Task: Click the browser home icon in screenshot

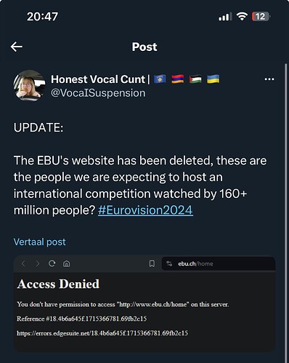Action: [x=67, y=263]
